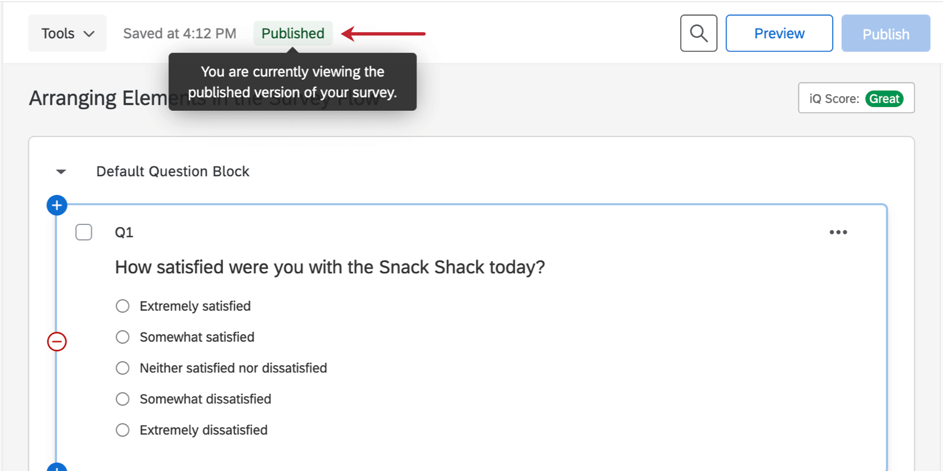
Task: Click the Default Question Block title
Action: 172,171
